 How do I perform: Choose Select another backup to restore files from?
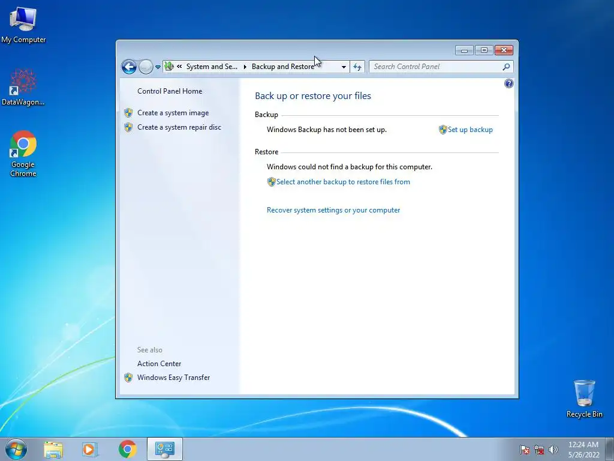[x=343, y=182]
